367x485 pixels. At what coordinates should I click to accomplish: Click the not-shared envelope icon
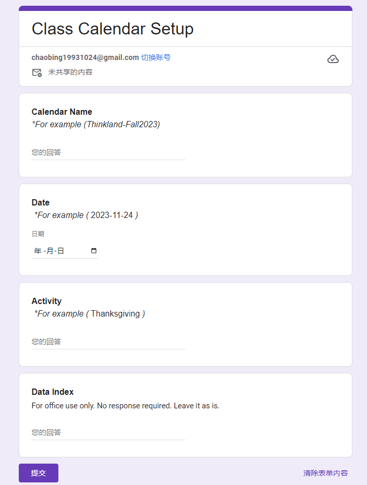(x=36, y=72)
